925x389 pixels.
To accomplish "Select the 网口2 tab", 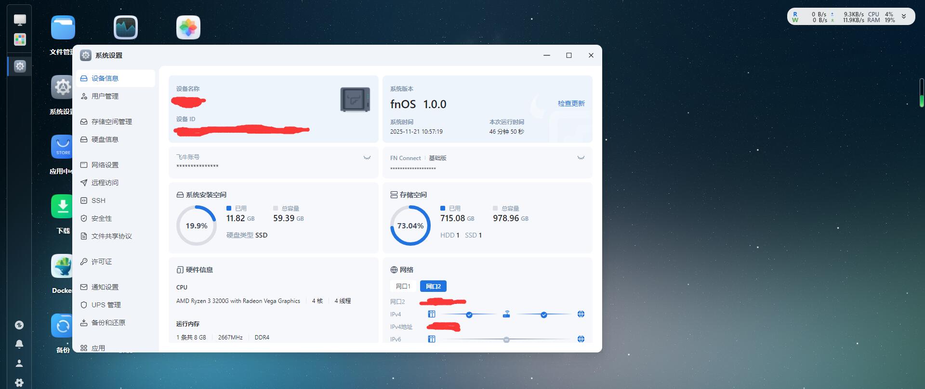I will click(x=433, y=286).
